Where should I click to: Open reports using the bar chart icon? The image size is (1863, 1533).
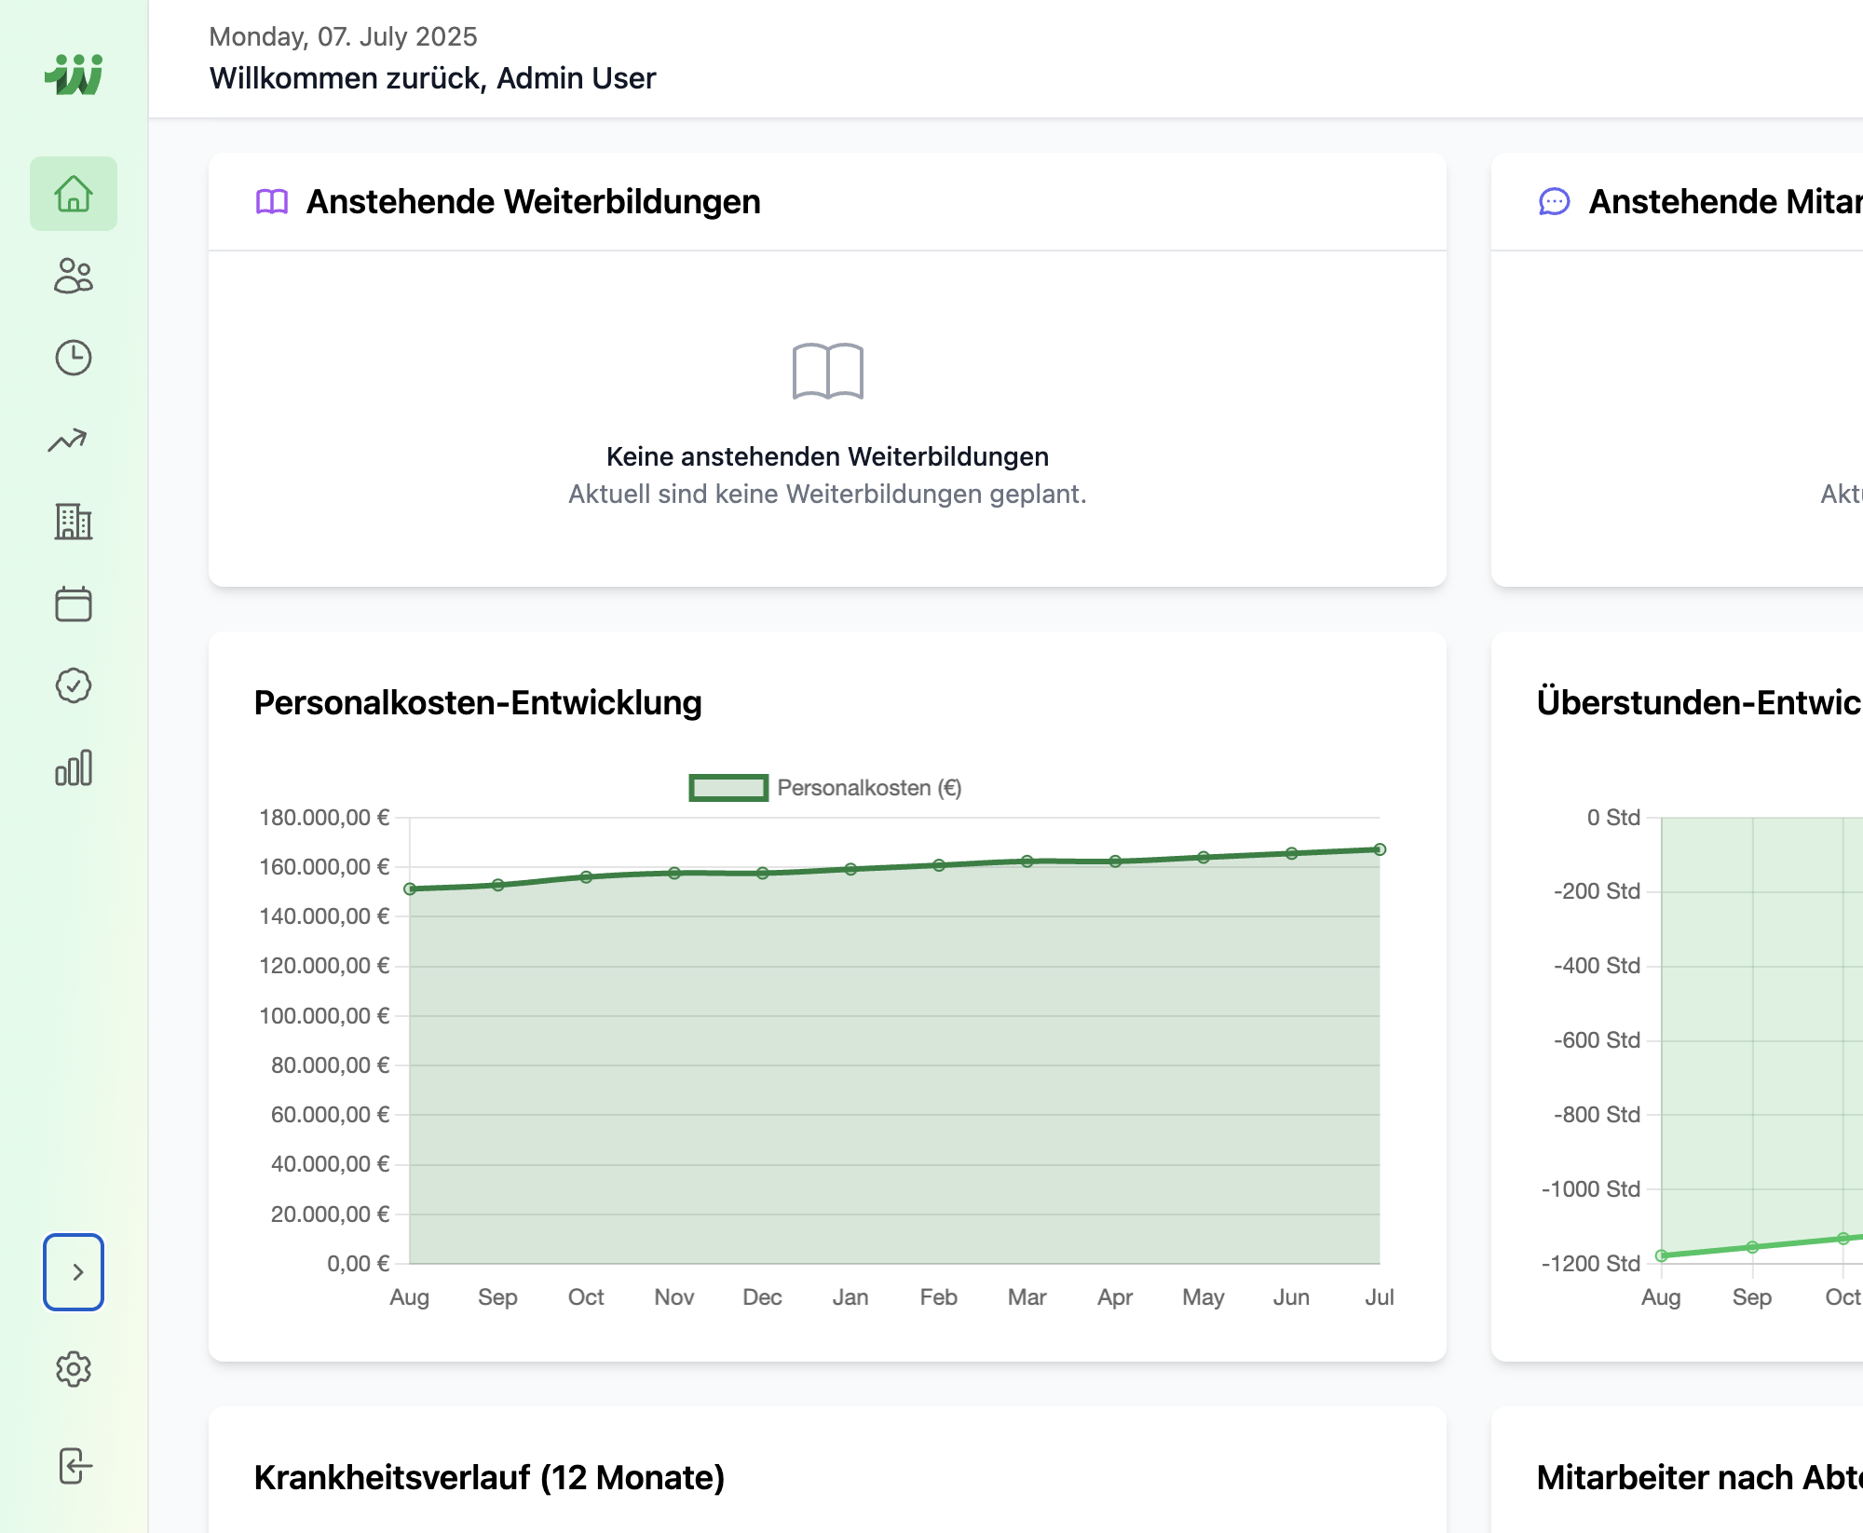[75, 768]
